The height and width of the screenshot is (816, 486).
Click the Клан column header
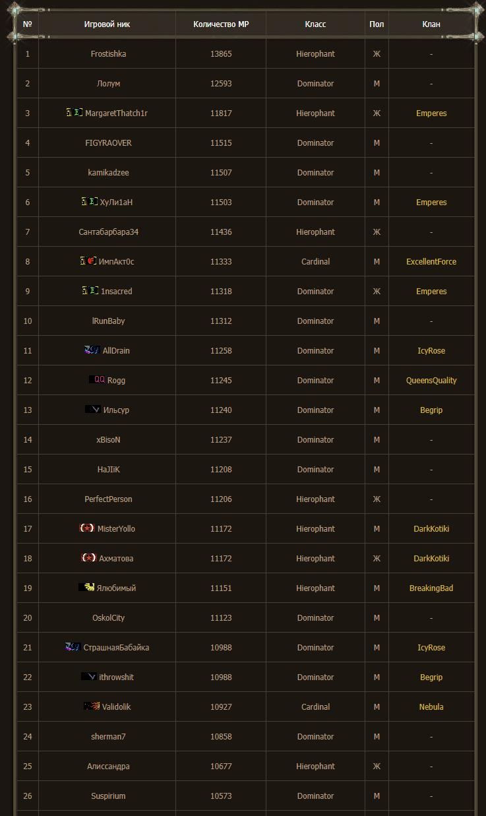coord(431,24)
